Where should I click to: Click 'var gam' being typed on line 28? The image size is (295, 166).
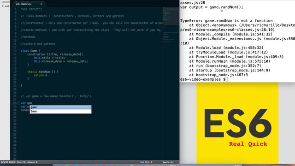tap(26, 103)
